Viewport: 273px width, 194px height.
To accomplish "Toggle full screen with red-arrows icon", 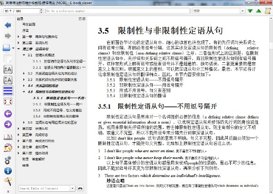I will pos(8,101).
